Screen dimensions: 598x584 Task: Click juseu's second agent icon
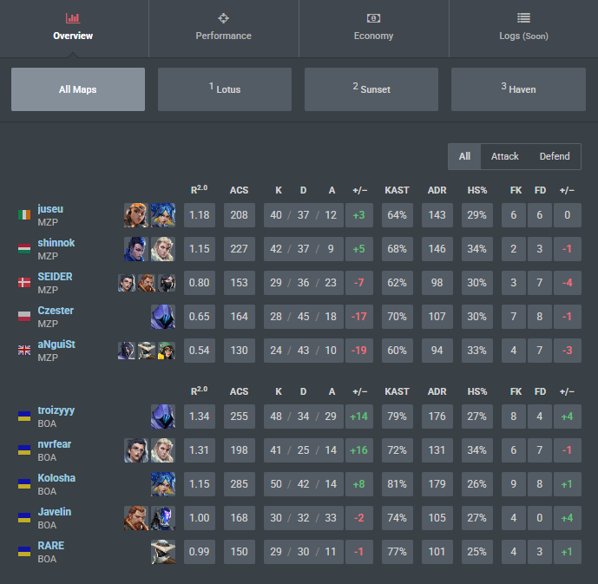(163, 215)
